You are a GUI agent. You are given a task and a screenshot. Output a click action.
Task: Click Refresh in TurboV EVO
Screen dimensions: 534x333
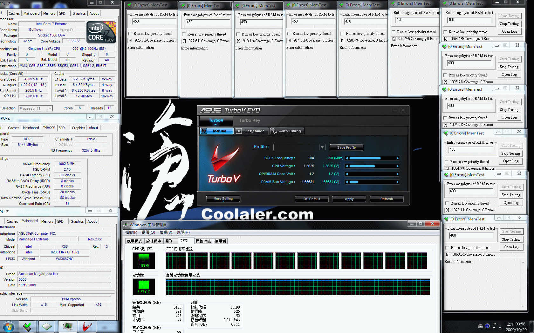387,199
